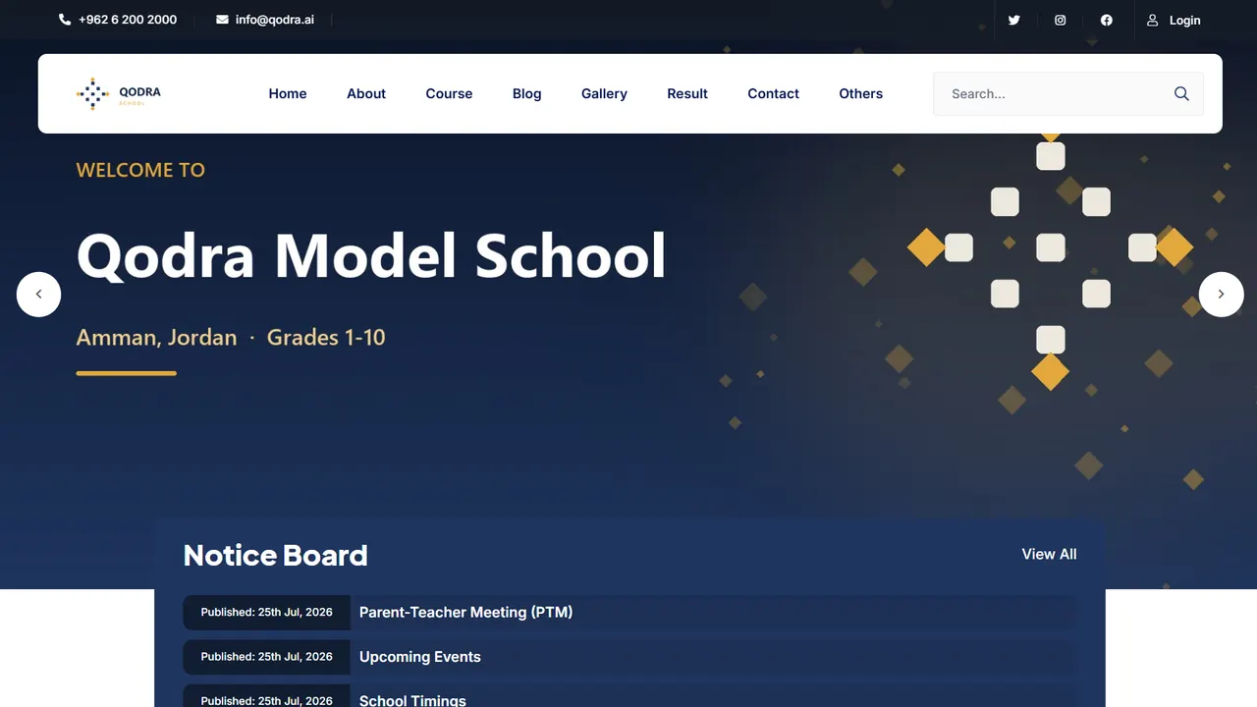Image resolution: width=1257 pixels, height=707 pixels.
Task: Open the About menu item
Action: click(366, 93)
